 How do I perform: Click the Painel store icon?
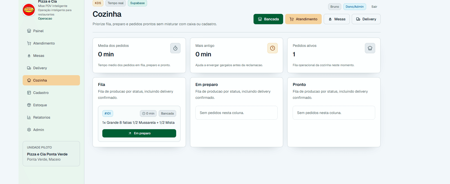29,31
